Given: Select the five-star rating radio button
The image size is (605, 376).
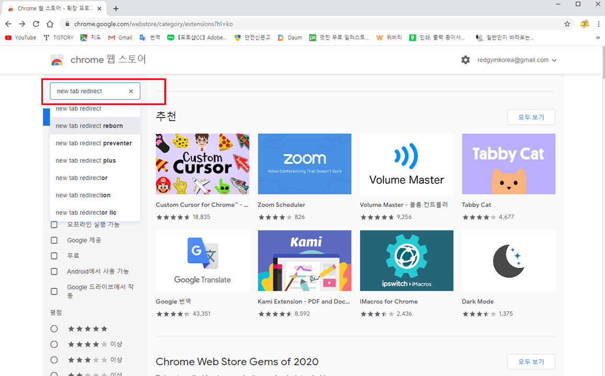Looking at the screenshot, I should 54,328.
